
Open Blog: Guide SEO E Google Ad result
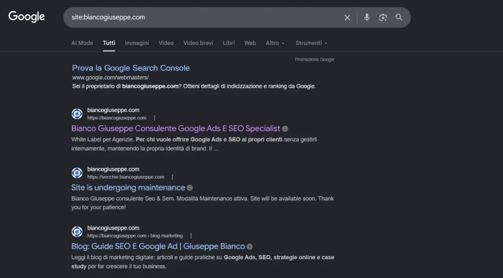158,246
